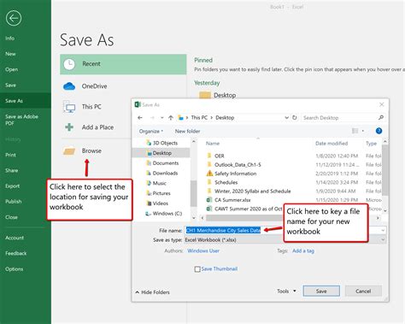Select the This PC computer icon
This screenshot has width=405, height=324.
[x=69, y=107]
